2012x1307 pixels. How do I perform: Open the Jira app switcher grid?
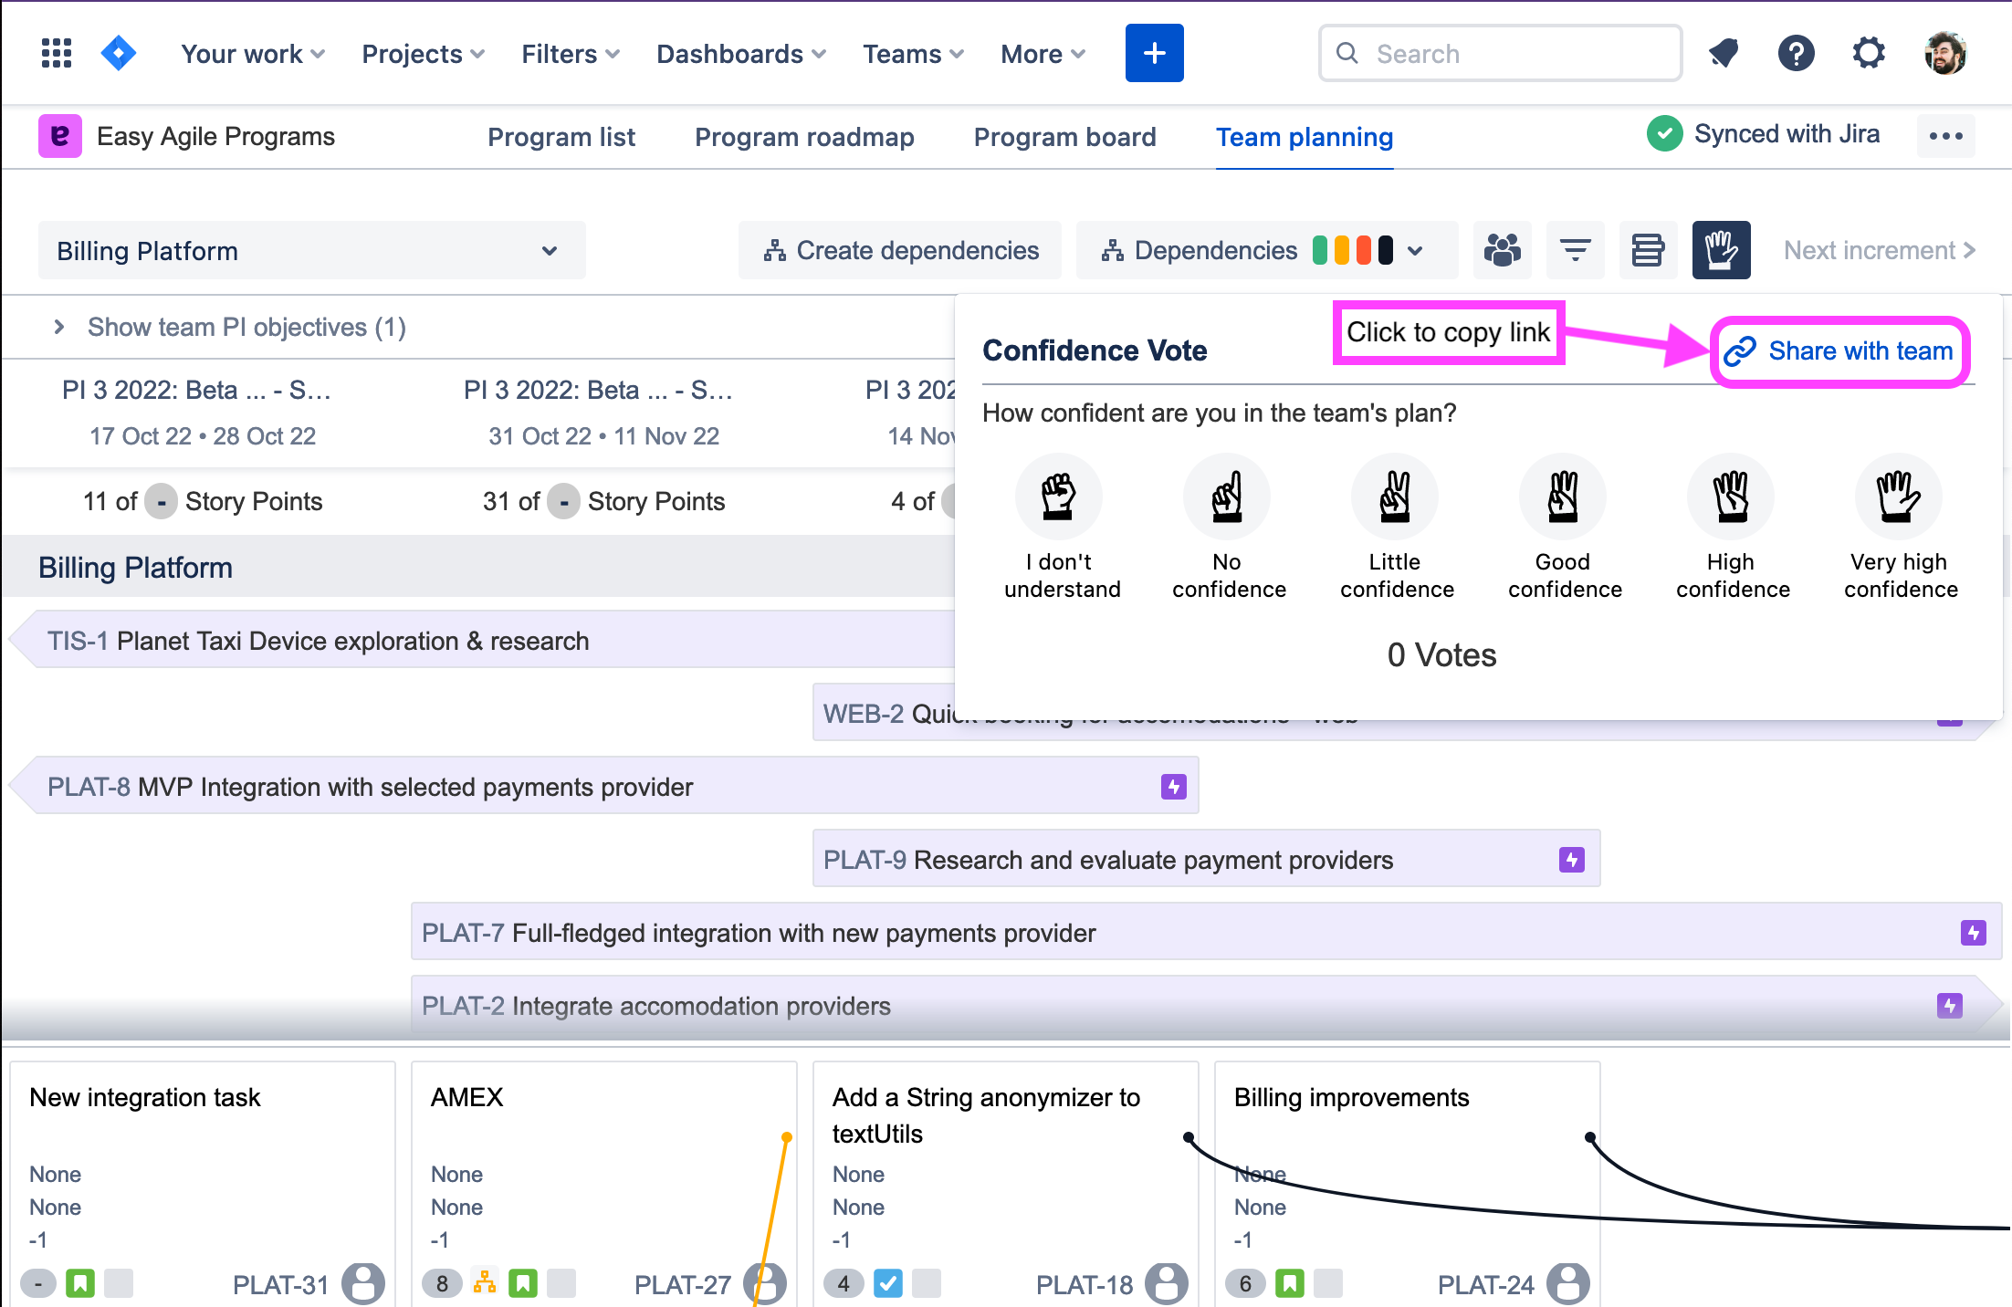[57, 53]
